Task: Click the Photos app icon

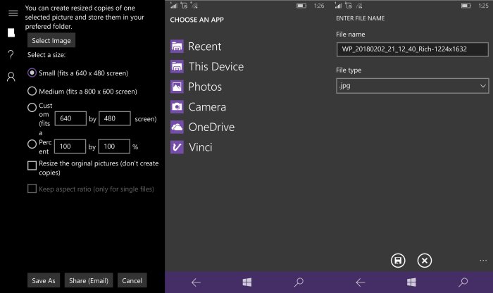Action: (x=177, y=87)
